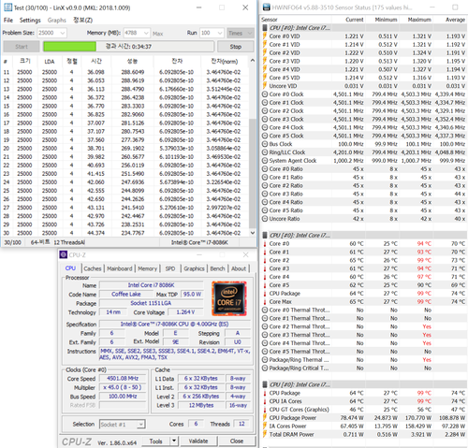Click the IA Cores Power lightning icon

265,426
